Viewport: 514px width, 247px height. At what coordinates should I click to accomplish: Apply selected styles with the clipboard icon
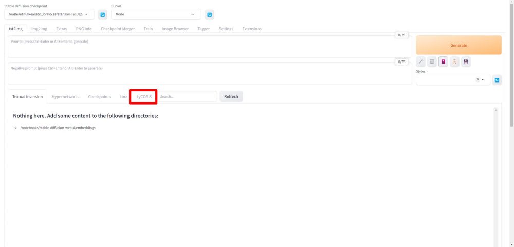[454, 61]
